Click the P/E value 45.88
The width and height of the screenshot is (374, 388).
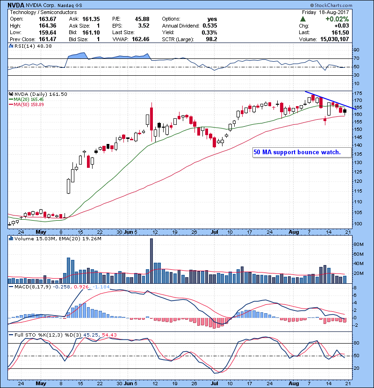click(x=142, y=19)
